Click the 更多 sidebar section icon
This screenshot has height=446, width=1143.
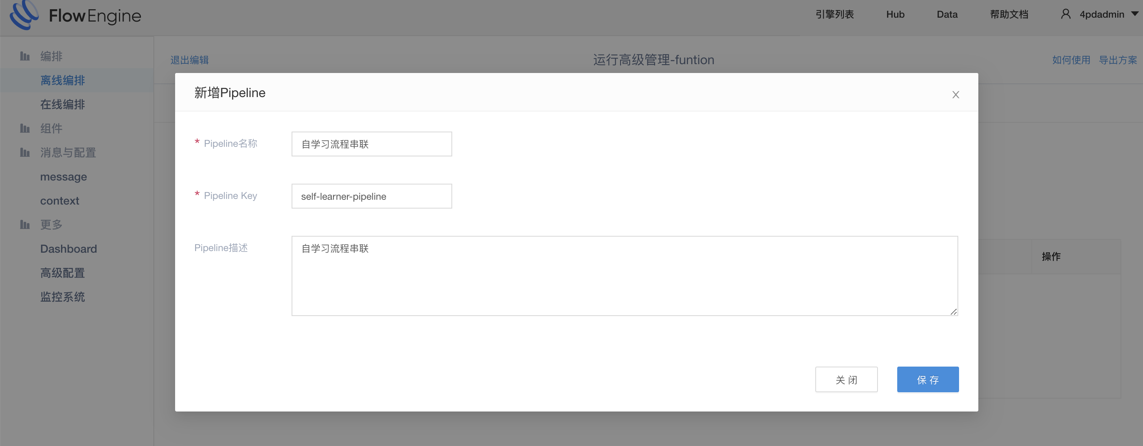click(x=25, y=225)
